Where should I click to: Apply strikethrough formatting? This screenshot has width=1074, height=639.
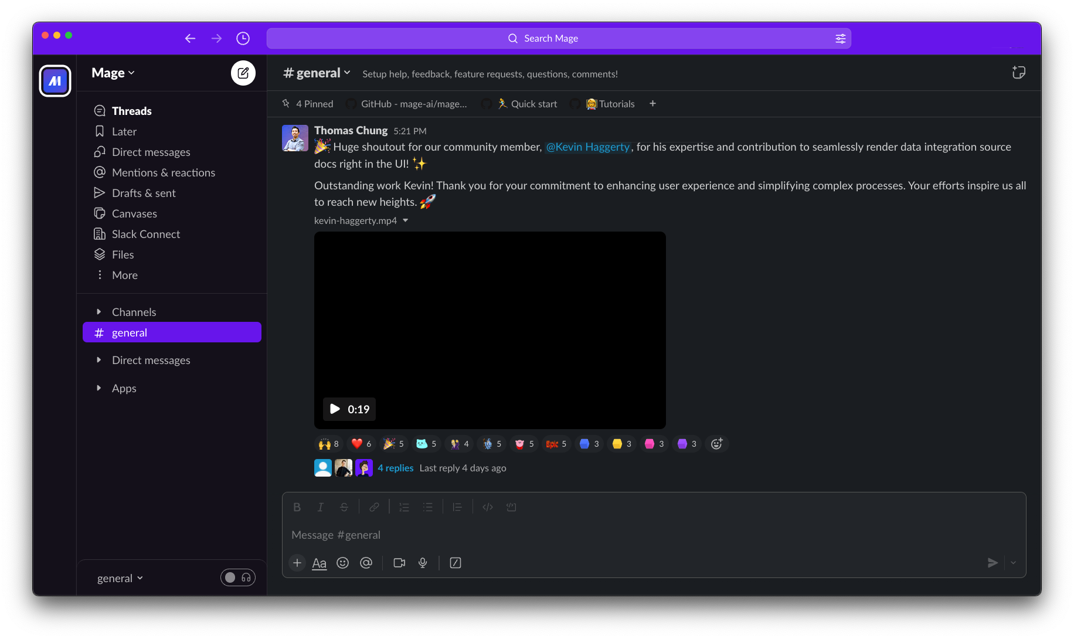pyautogui.click(x=344, y=507)
